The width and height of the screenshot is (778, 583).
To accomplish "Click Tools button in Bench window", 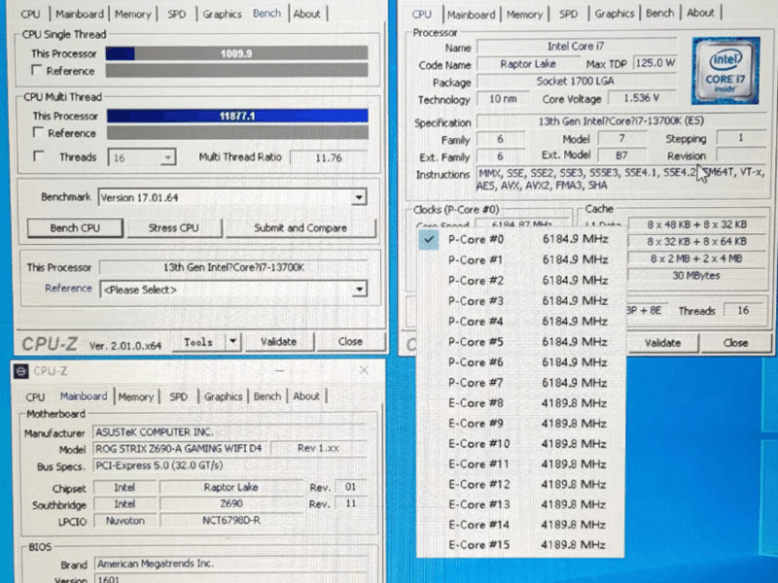I will (198, 342).
